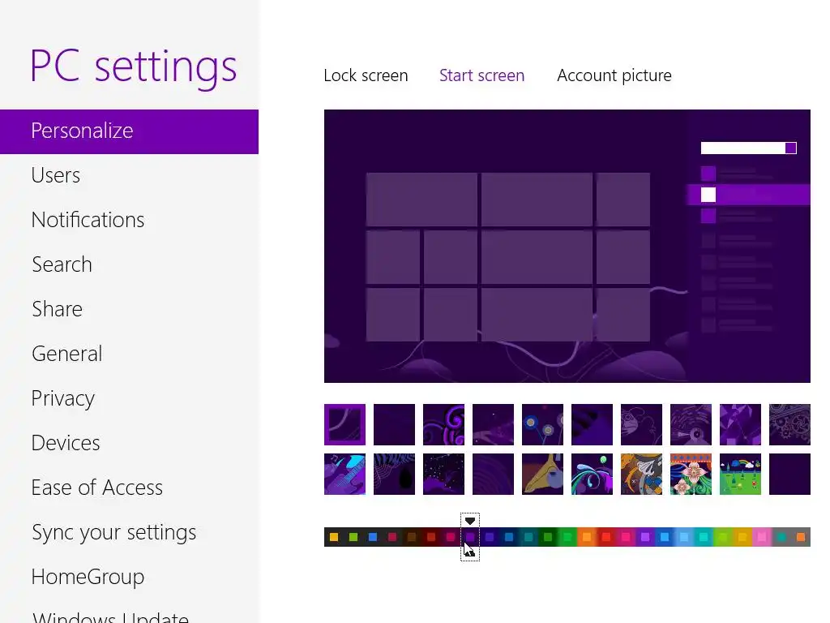
Task: Select the first curved-line background thumbnail
Action: tap(344, 424)
